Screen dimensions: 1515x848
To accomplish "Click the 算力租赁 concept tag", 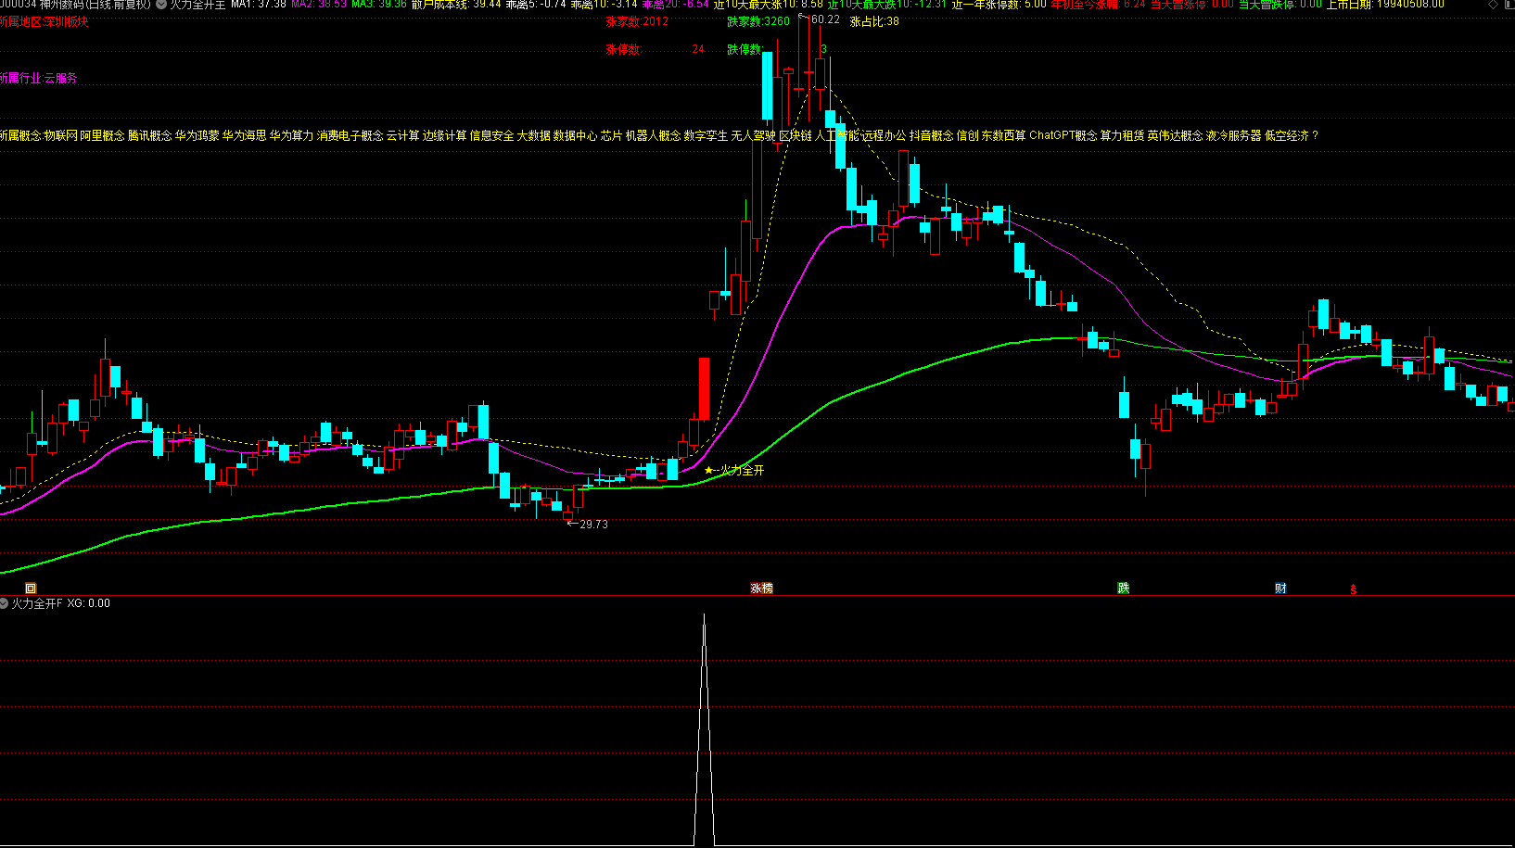I will 1122,135.
